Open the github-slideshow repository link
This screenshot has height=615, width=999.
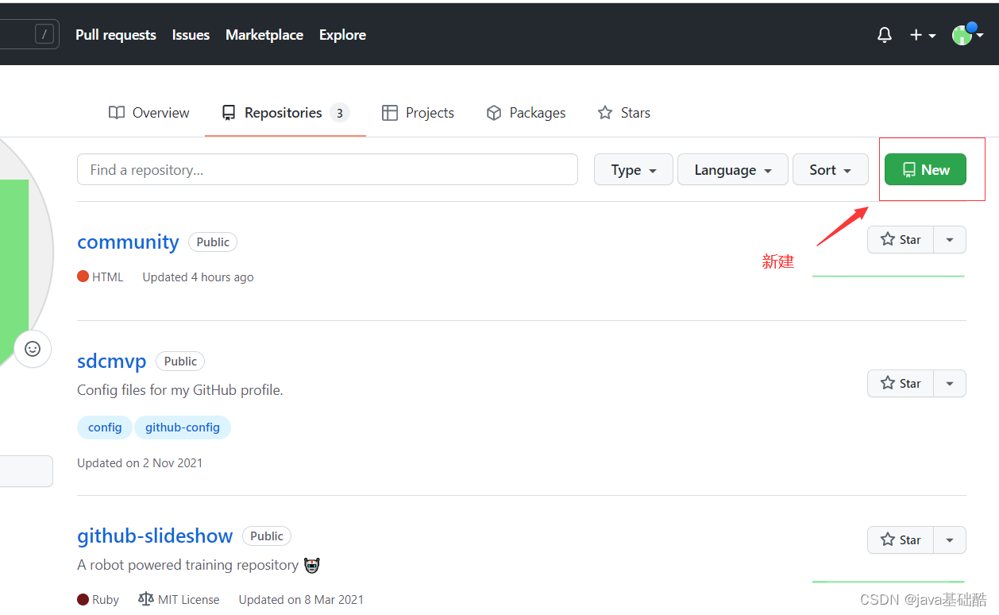coord(155,536)
